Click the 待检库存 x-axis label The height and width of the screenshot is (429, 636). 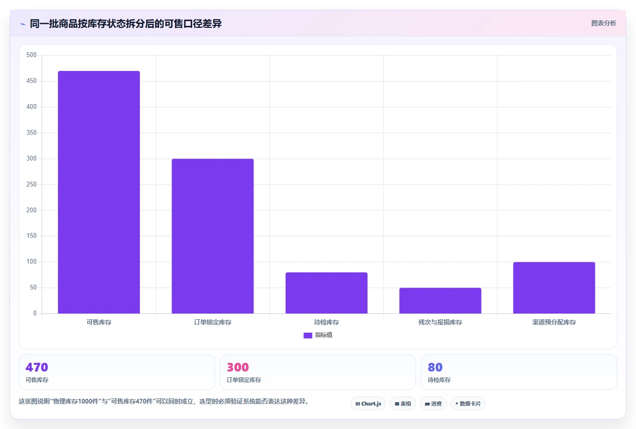pyautogui.click(x=326, y=323)
